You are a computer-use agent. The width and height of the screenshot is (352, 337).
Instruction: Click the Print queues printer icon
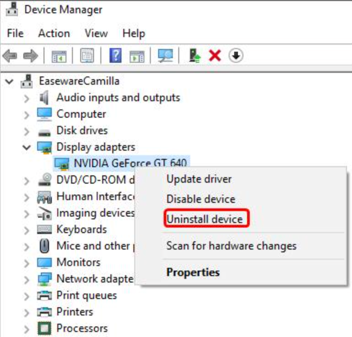click(44, 295)
